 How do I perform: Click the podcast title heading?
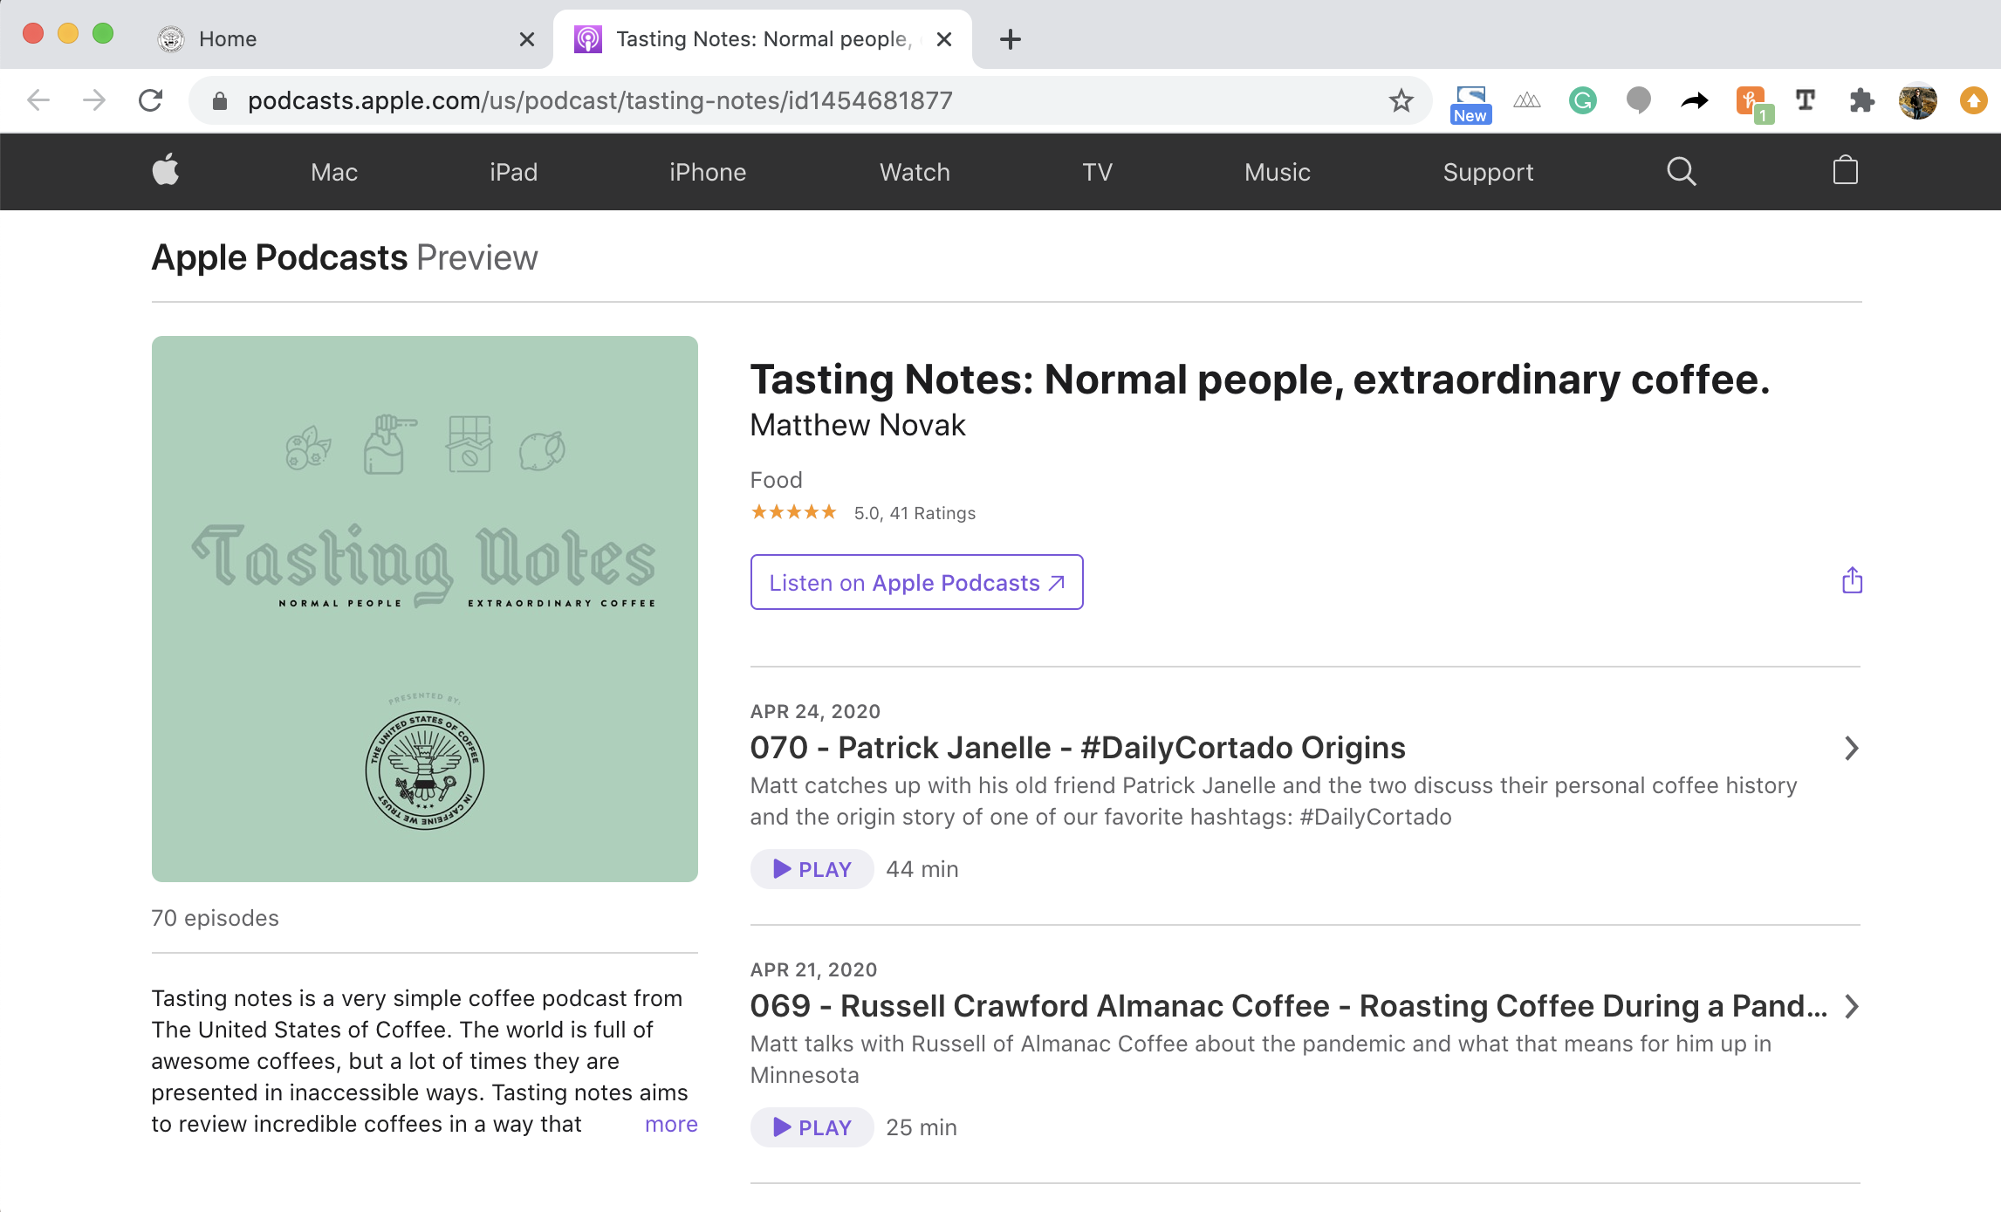pyautogui.click(x=1260, y=380)
